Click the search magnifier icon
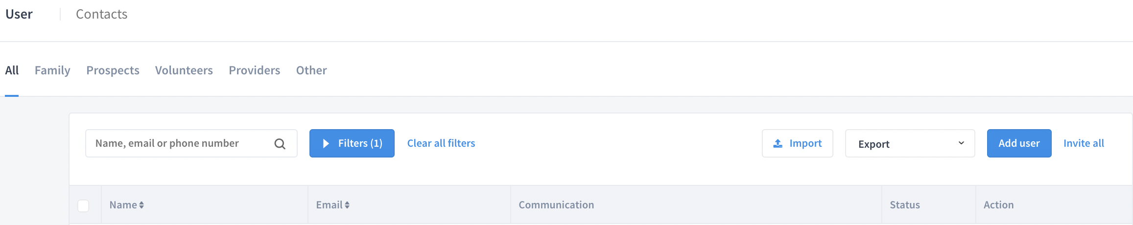The height and width of the screenshot is (225, 1133). click(280, 144)
